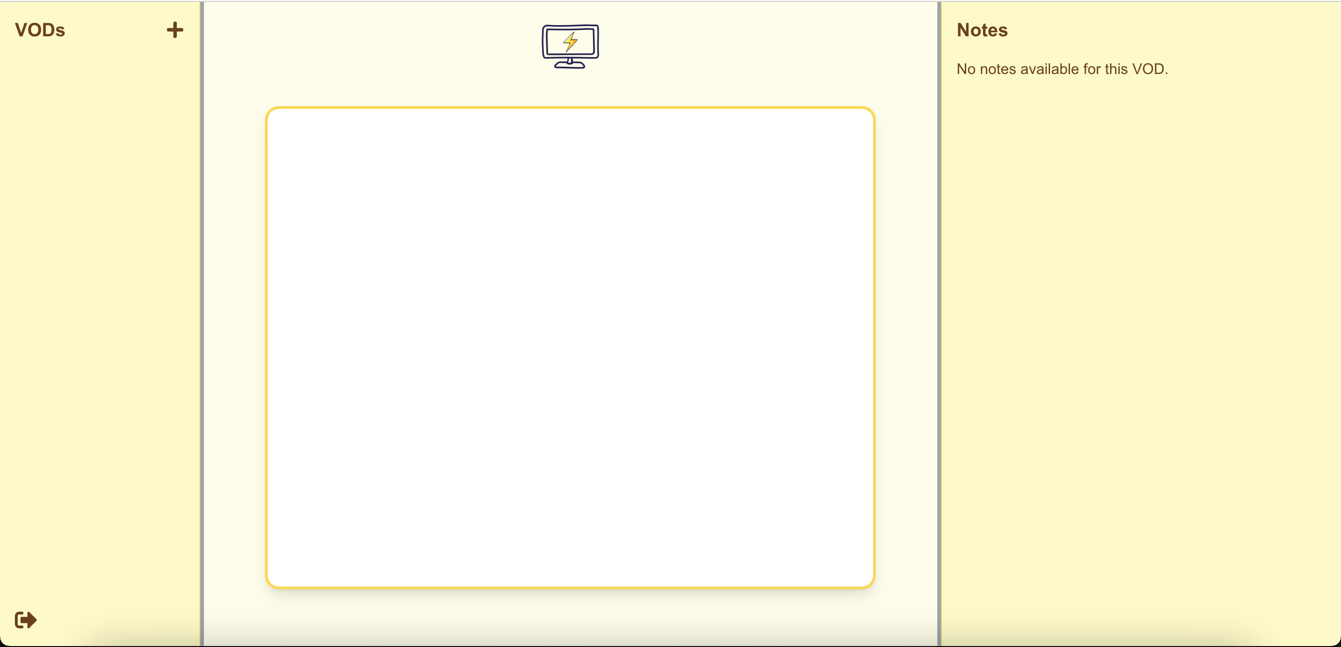1341x647 pixels.
Task: Click the divider between player and Notes panel
Action: click(939, 323)
